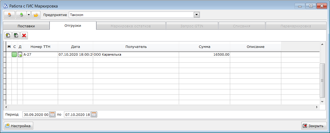
Task: Click the vertical scrollbar thumb
Action: point(322,80)
